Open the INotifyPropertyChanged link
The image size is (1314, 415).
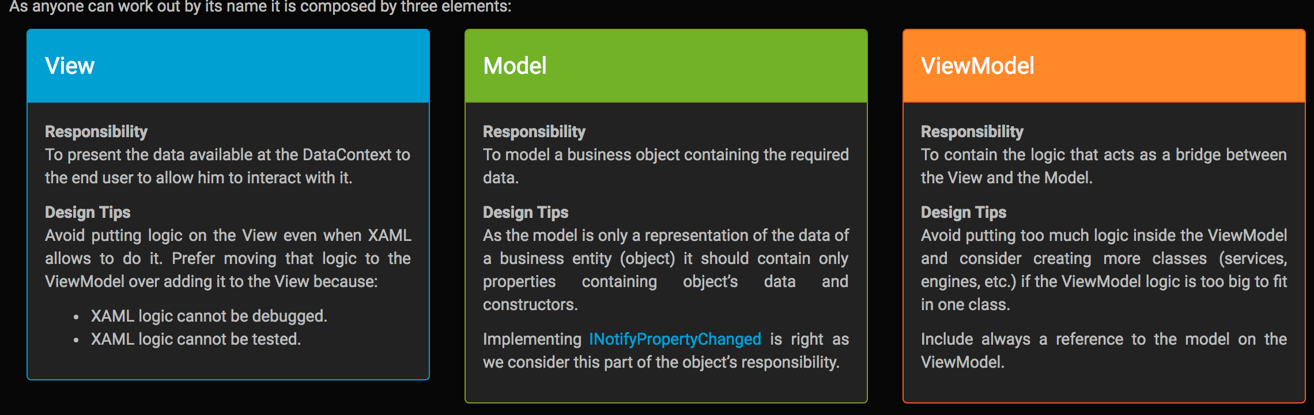click(x=675, y=339)
